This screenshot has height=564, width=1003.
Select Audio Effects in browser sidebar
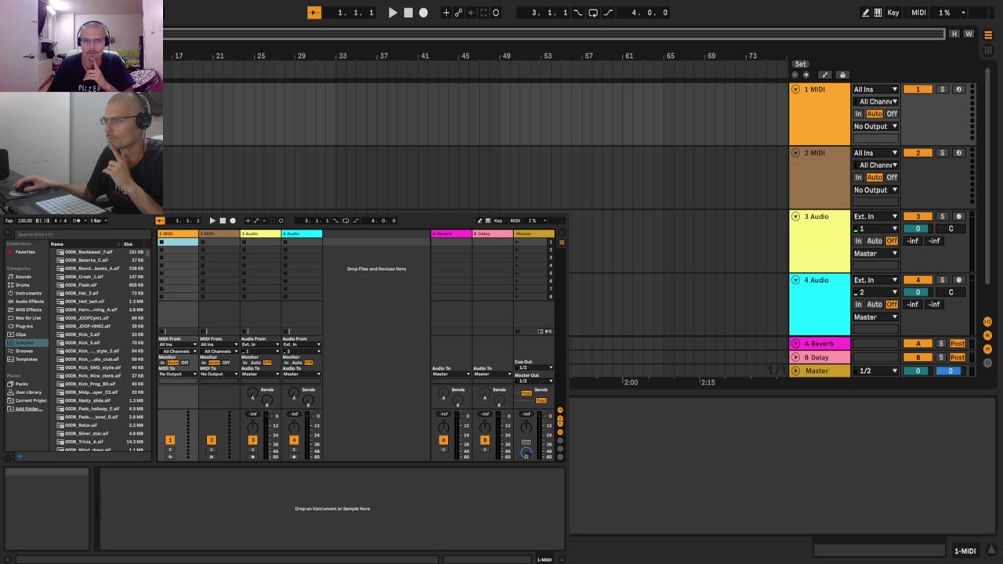coord(30,302)
